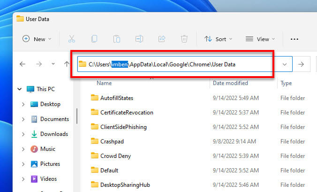
Task: Expand the Downloads tree node
Action: pos(23,134)
